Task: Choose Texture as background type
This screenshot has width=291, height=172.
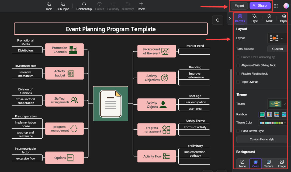Action: coord(268,163)
